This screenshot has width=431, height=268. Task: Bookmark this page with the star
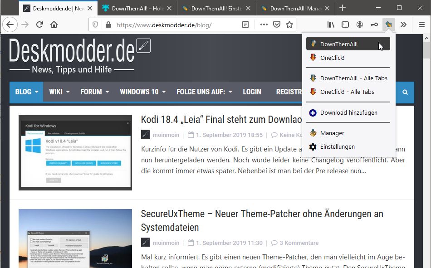[x=289, y=25]
